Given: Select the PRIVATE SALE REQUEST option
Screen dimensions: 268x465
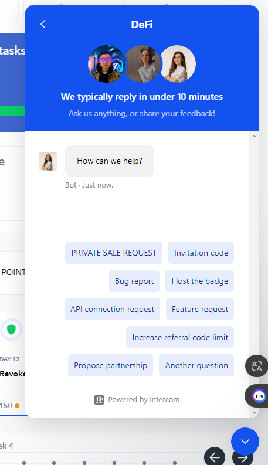Looking at the screenshot, I should point(114,253).
